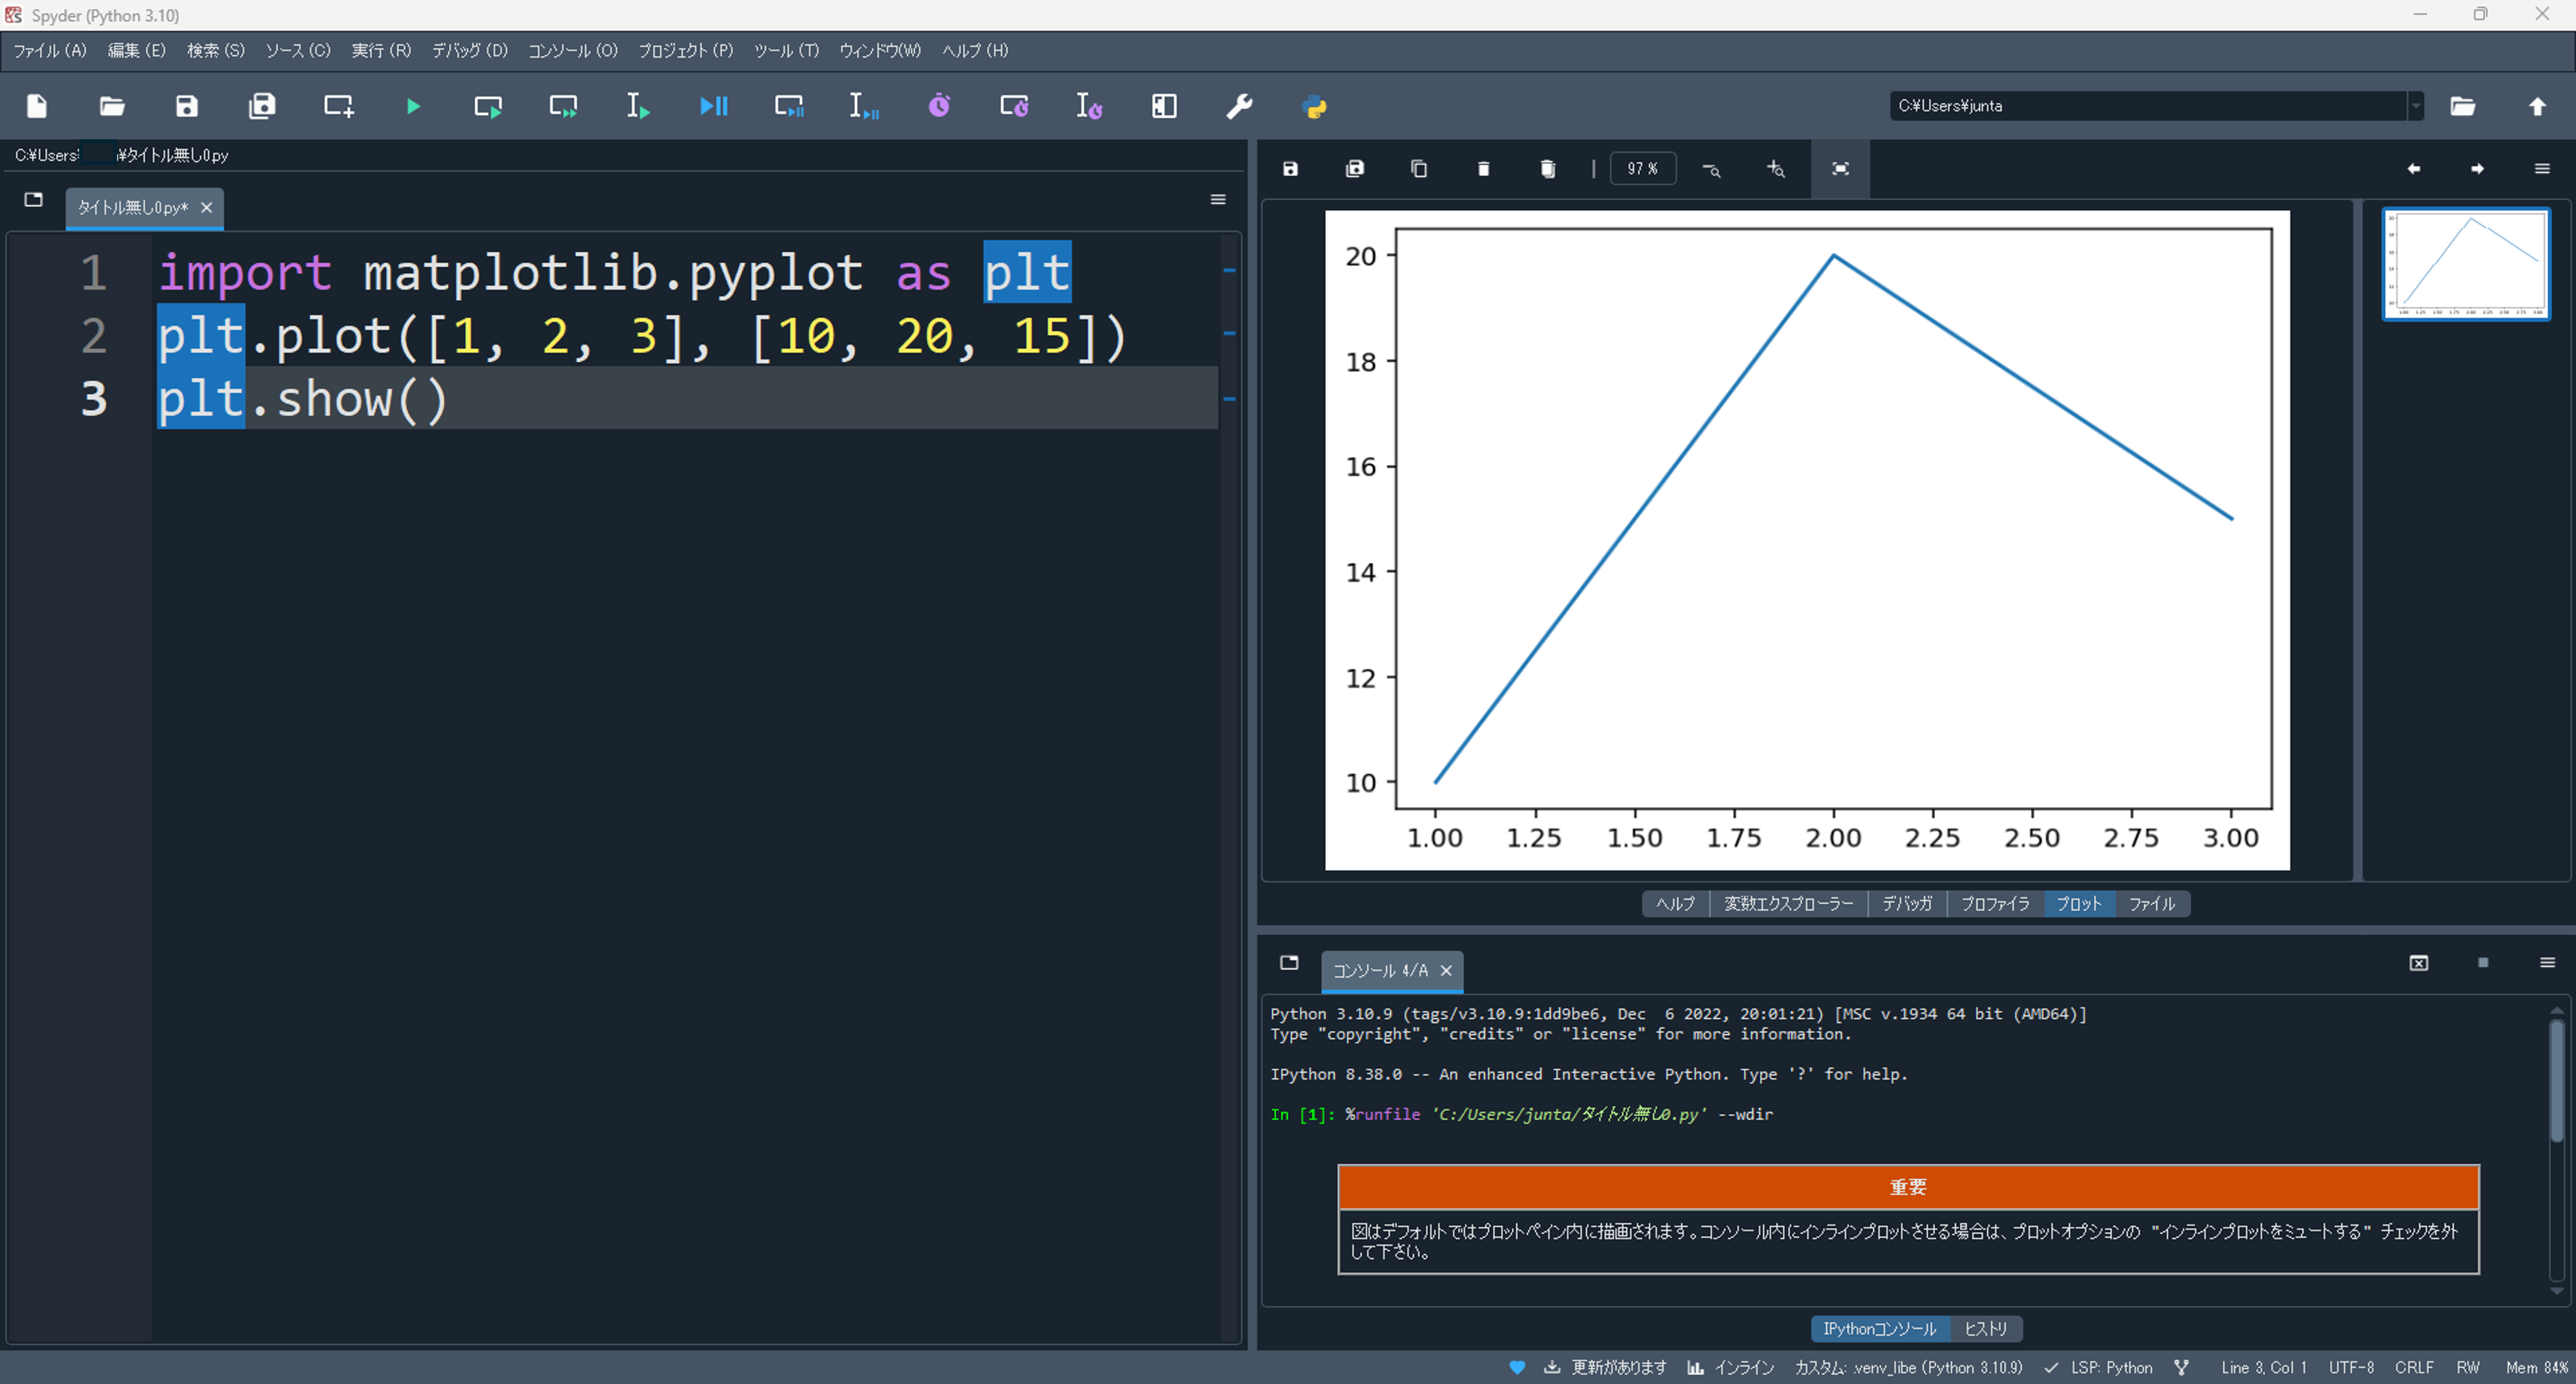Browse editor tabs icon

tap(33, 200)
